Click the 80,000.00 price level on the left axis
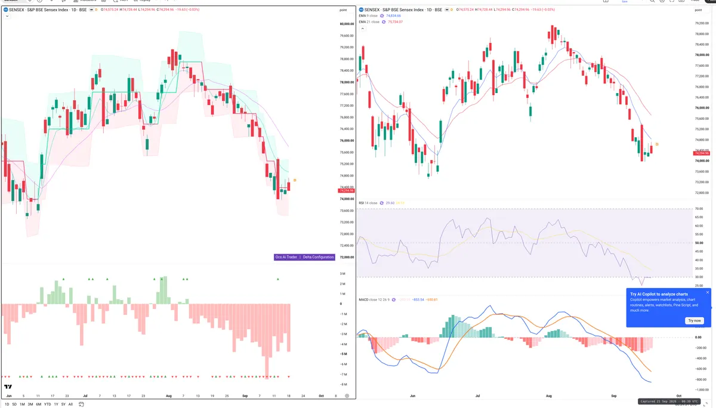 [x=347, y=24]
